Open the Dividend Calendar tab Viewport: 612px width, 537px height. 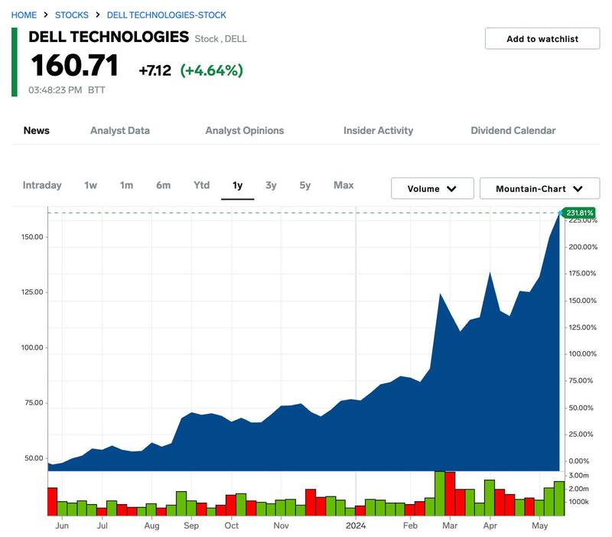pyautogui.click(x=513, y=130)
